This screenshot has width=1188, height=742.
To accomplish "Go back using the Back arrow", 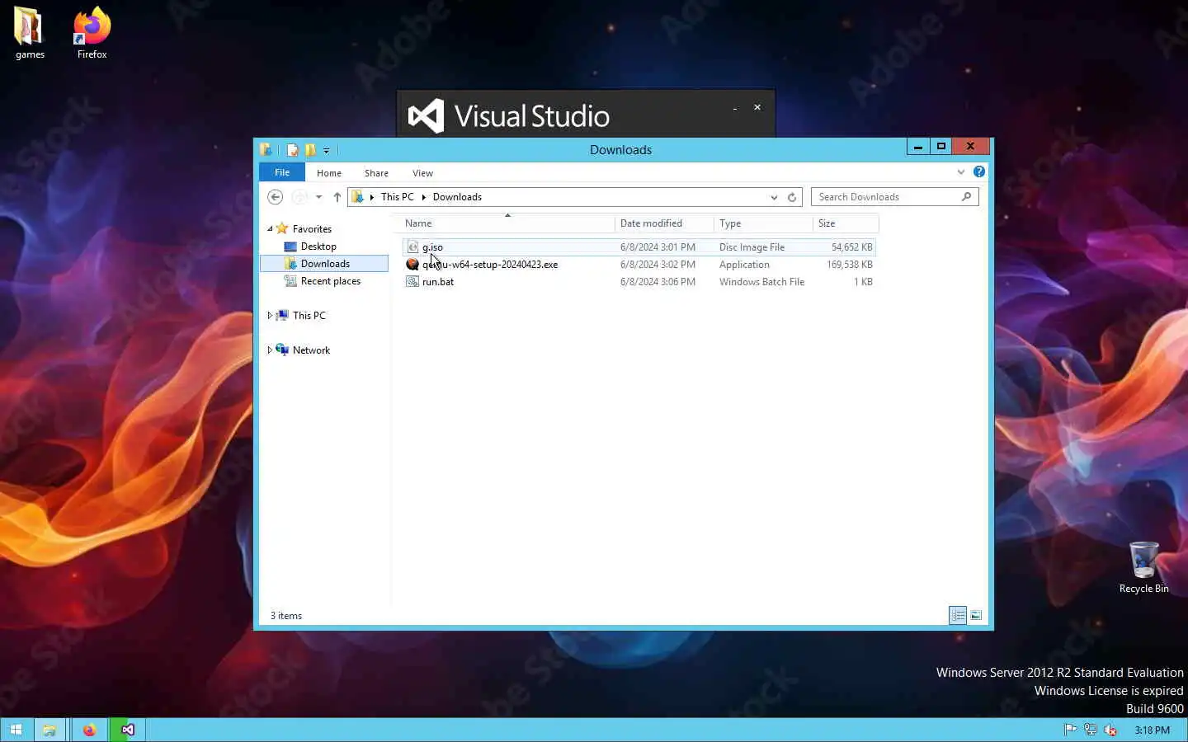I will coord(276,197).
